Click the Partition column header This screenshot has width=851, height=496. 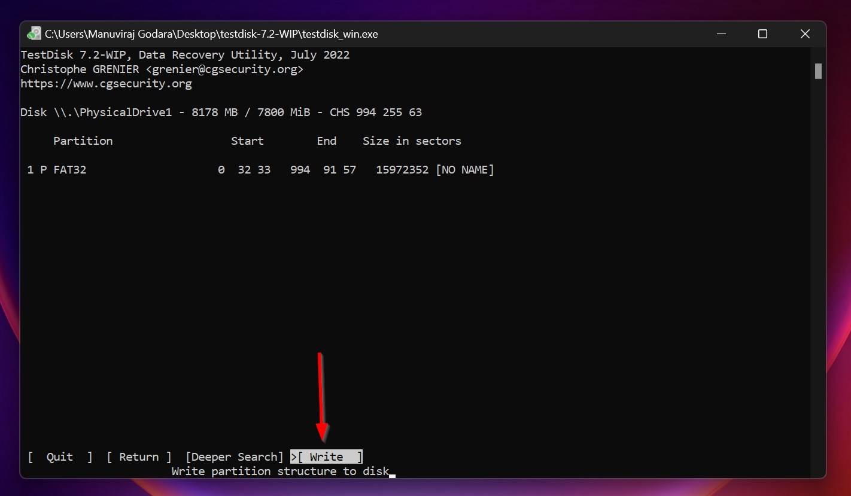pos(83,141)
